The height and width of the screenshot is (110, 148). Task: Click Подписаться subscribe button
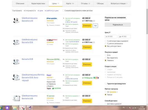tap(118, 25)
